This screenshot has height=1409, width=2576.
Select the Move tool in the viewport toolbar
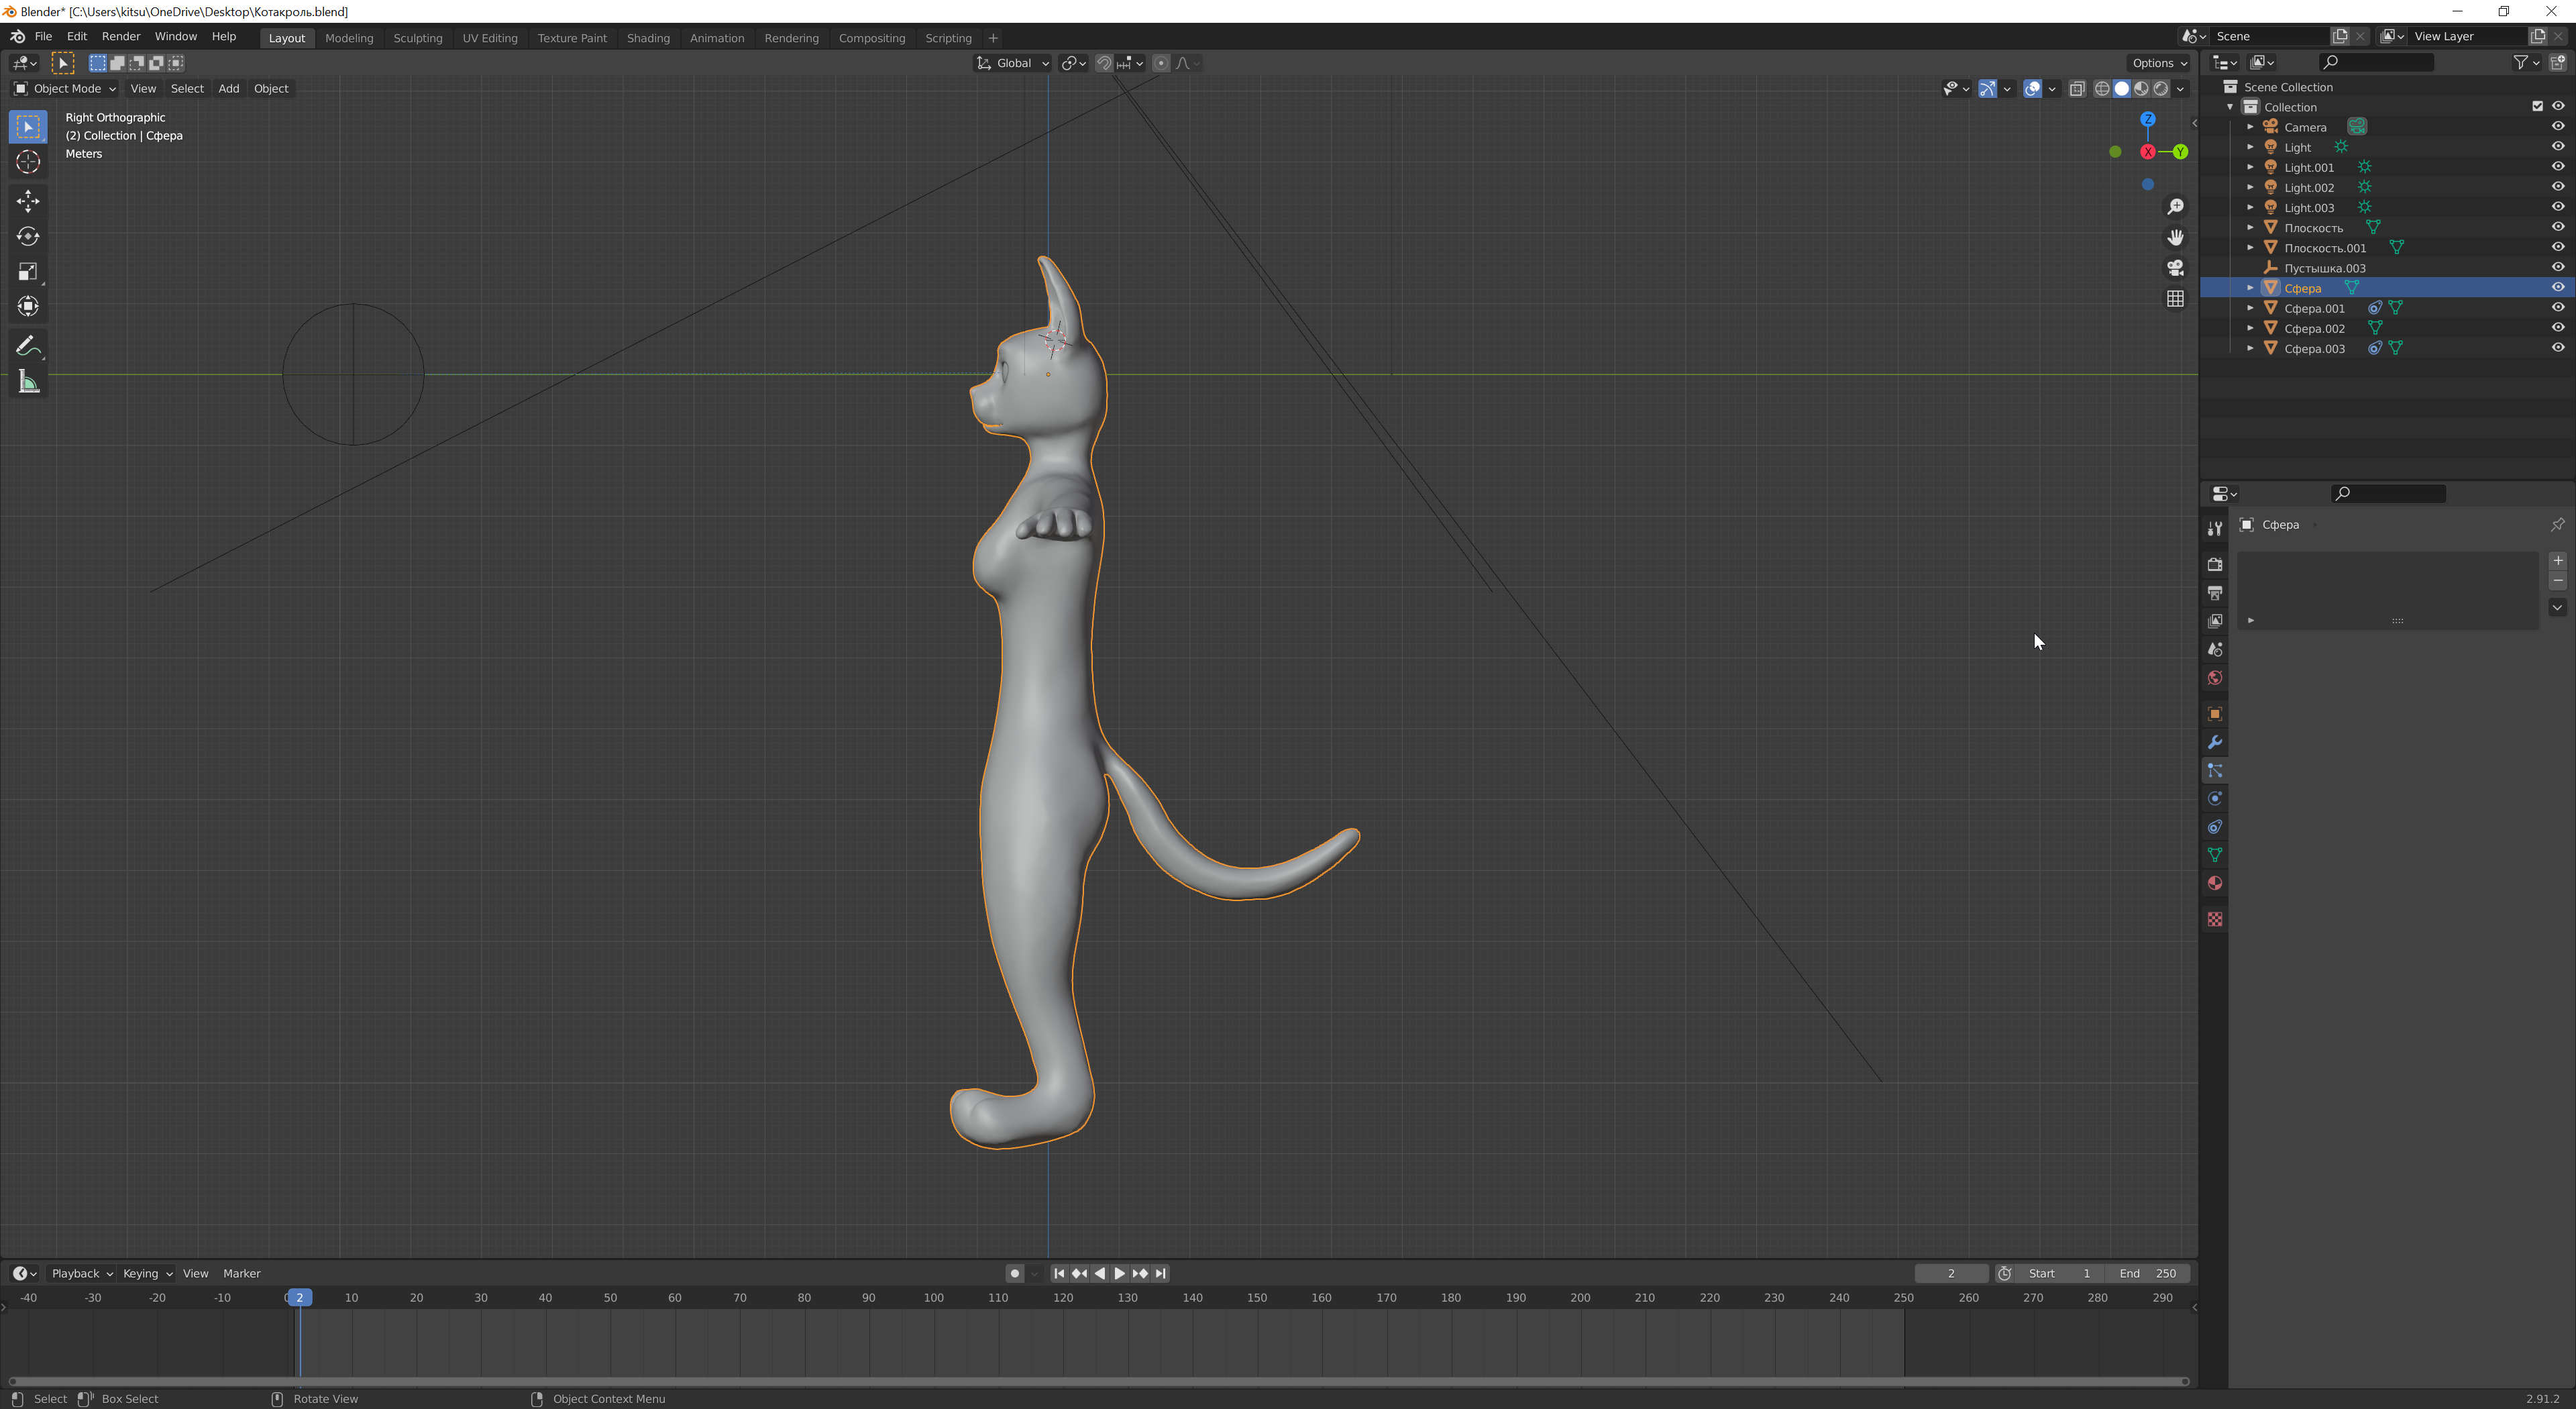27,201
